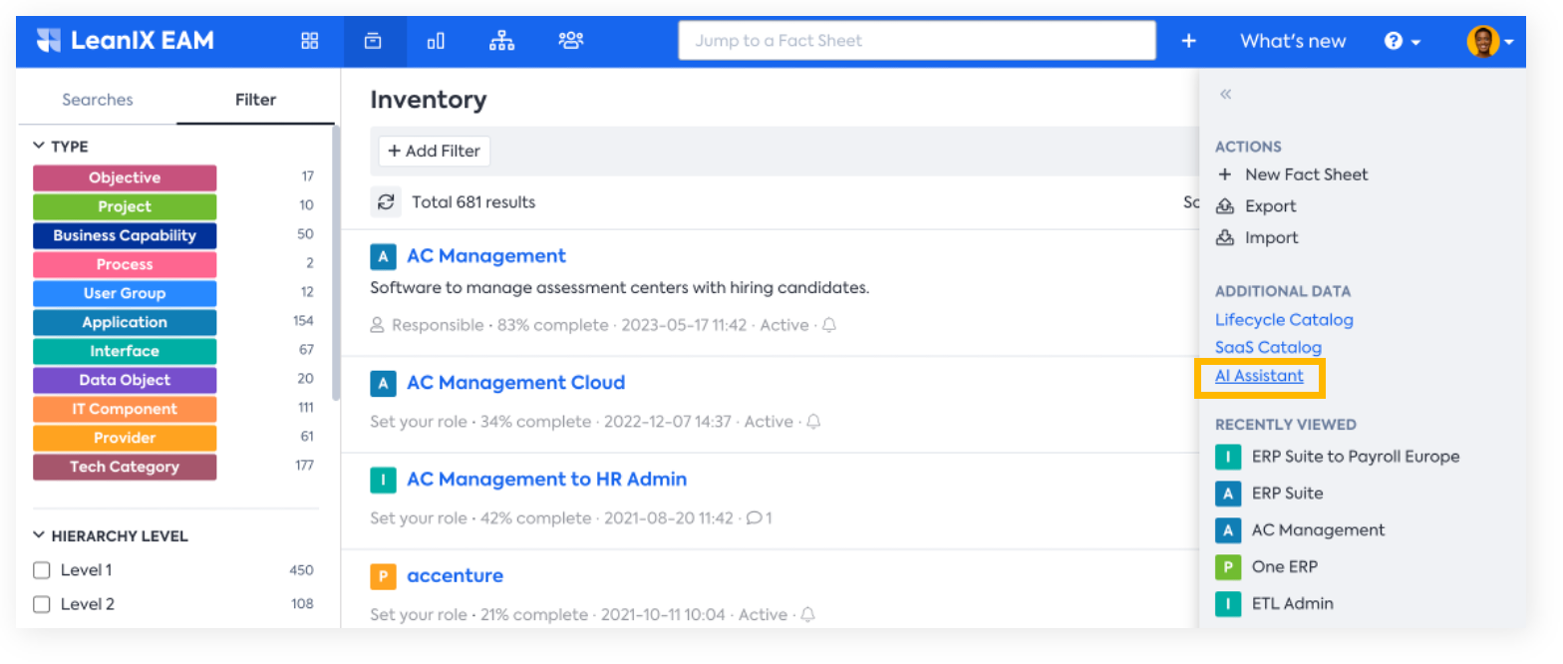This screenshot has width=1563, height=664.
Task: Open the accenture fact sheet
Action: point(456,576)
